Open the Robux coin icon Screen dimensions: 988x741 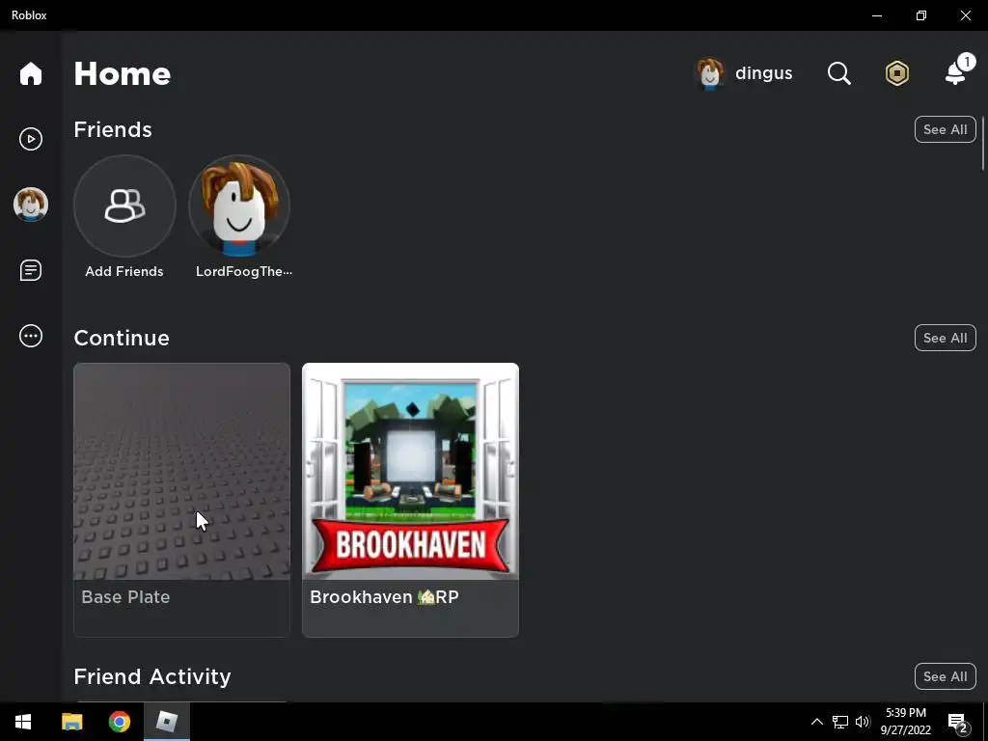896,73
